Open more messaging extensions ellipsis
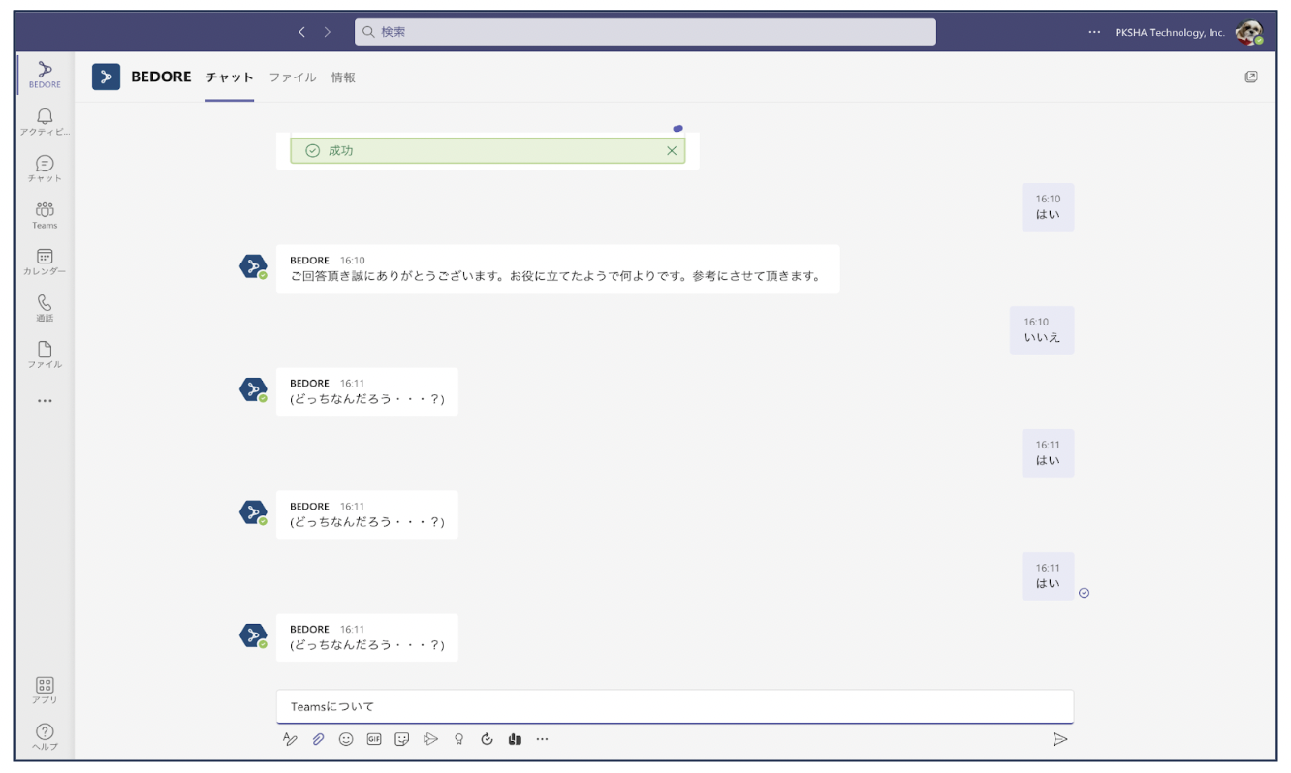 pyautogui.click(x=543, y=739)
